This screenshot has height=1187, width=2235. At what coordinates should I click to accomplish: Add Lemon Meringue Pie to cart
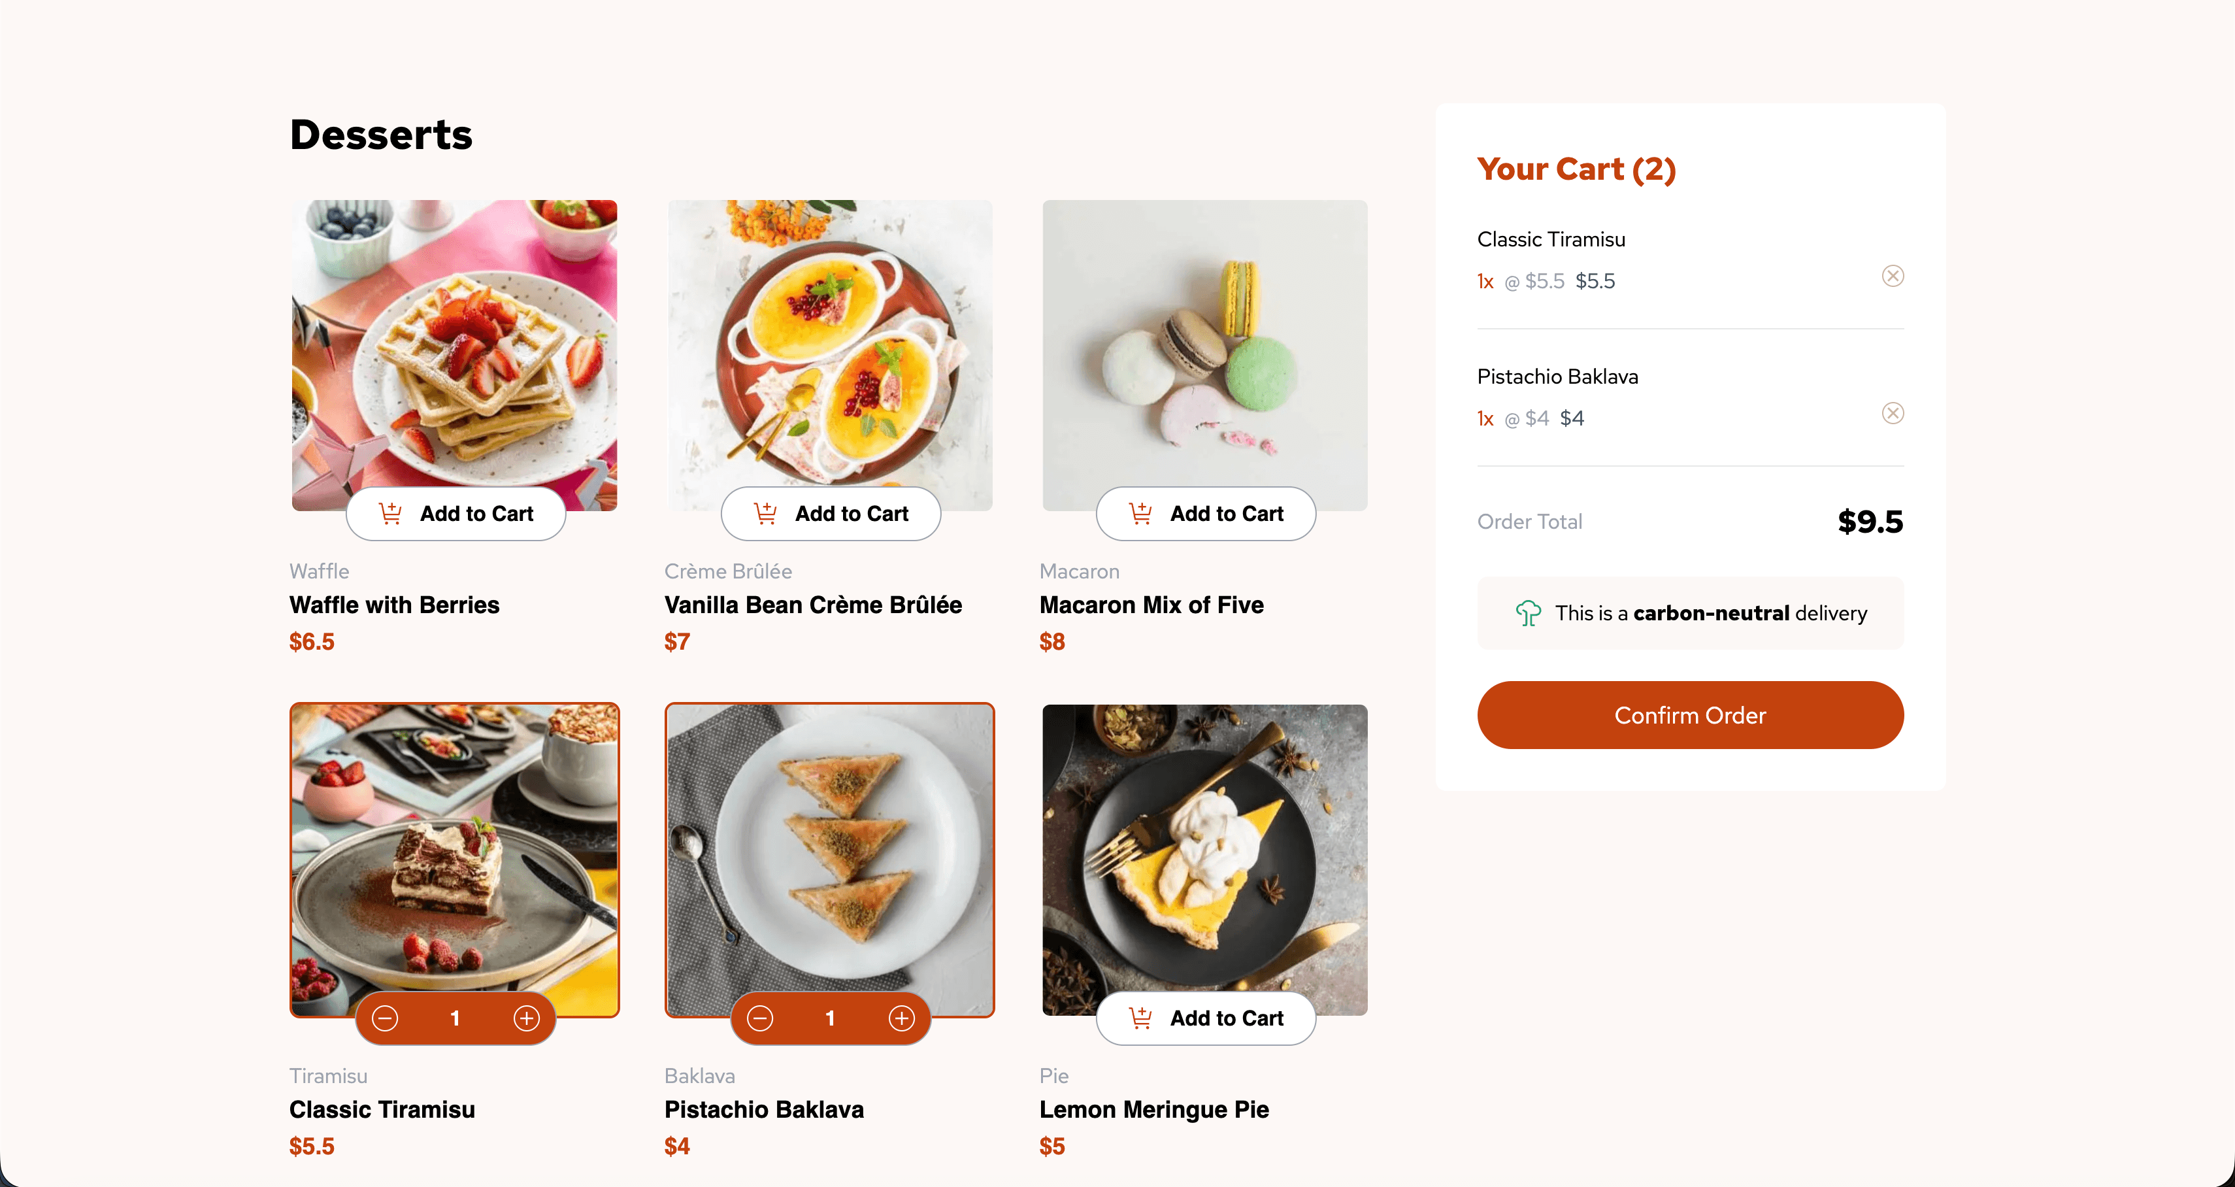tap(1205, 1018)
